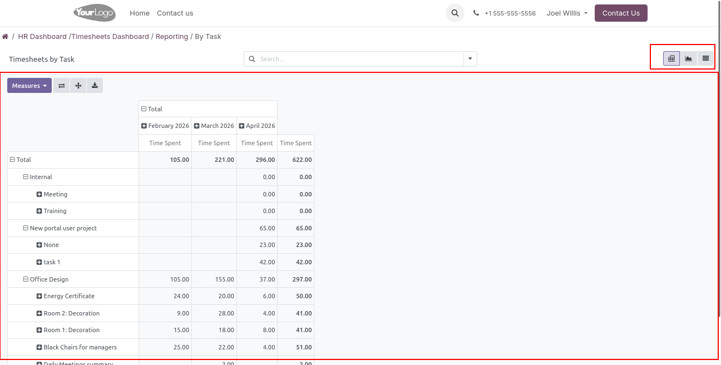721x365 pixels.
Task: Open Joel Willis user menu
Action: click(x=567, y=13)
